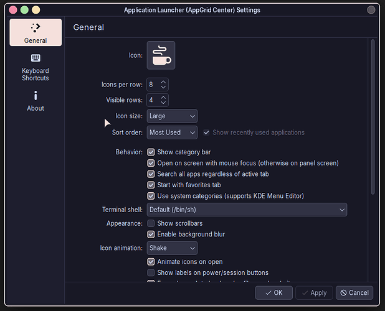
Task: Toggle Show category bar checkbox
Action: pos(151,152)
